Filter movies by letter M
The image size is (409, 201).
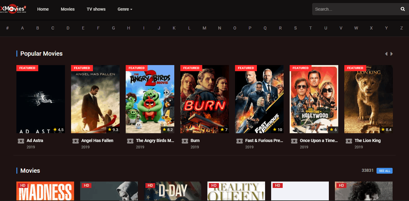(x=204, y=28)
